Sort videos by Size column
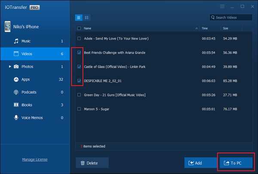The width and height of the screenshot is (258, 174). 226,28
